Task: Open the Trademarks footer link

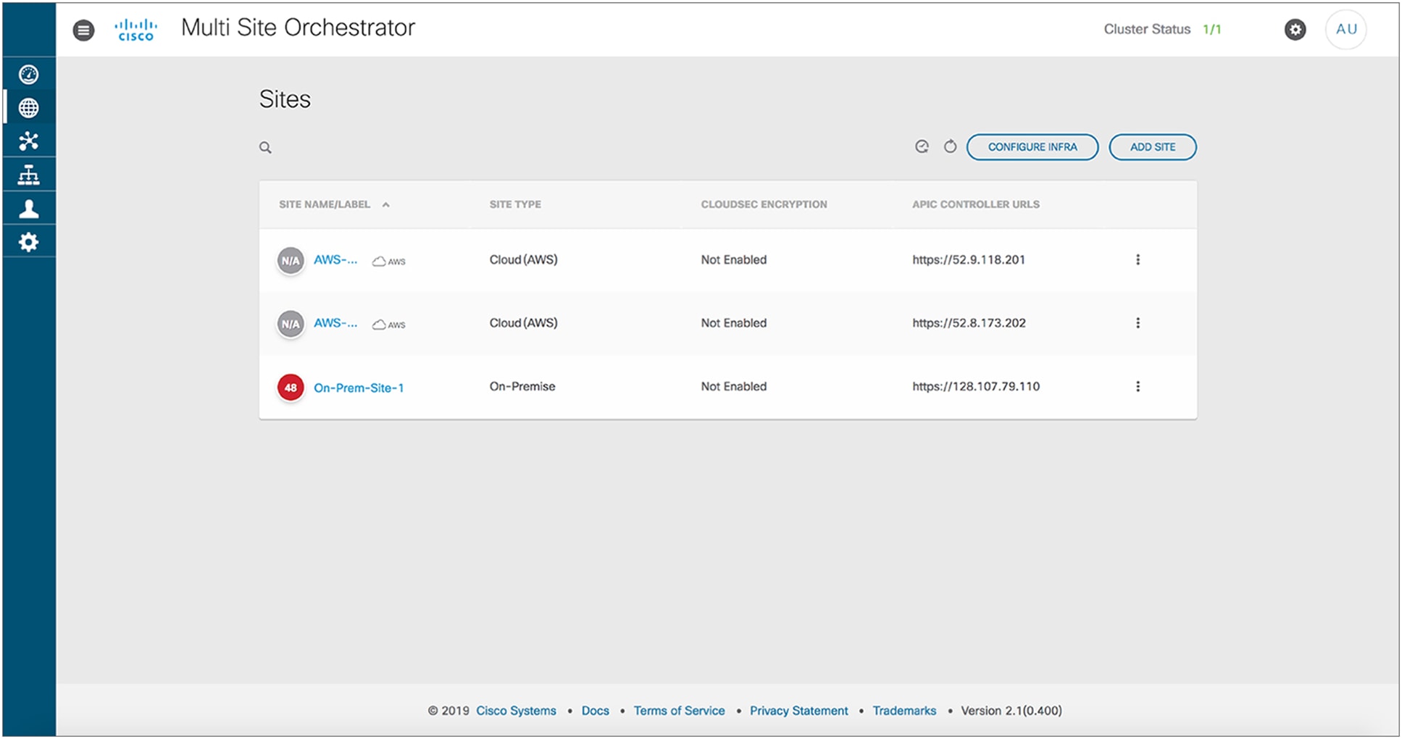Action: [x=904, y=711]
